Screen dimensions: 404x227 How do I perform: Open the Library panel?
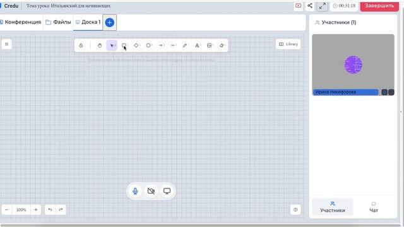tap(288, 44)
